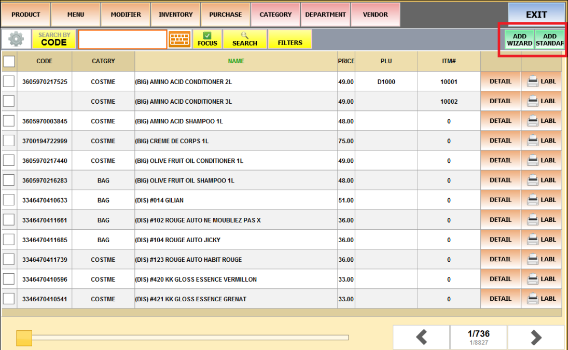Open the on-screen keyboard icon
The height and width of the screenshot is (350, 568).
pos(180,39)
